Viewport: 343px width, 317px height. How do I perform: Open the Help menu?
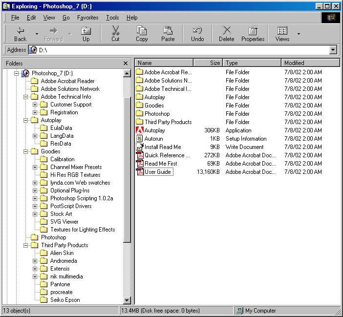click(132, 18)
